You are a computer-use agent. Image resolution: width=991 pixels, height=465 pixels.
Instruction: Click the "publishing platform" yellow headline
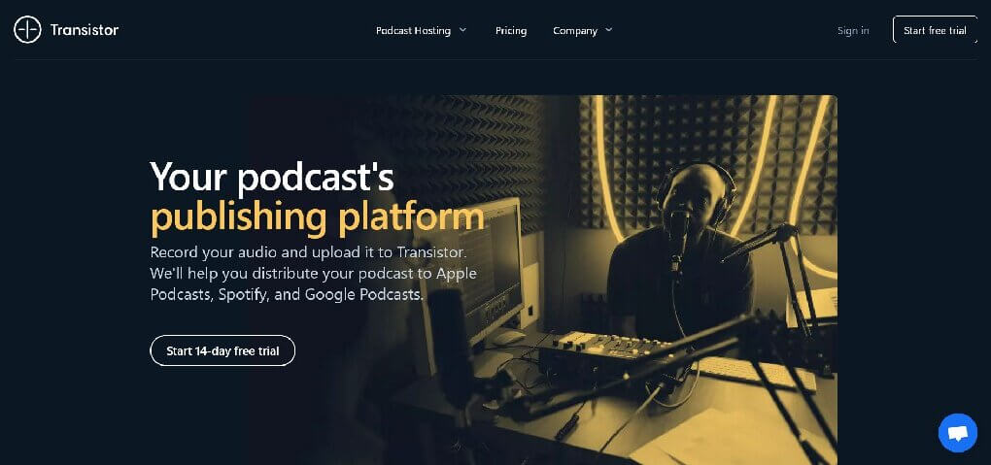tap(318, 216)
